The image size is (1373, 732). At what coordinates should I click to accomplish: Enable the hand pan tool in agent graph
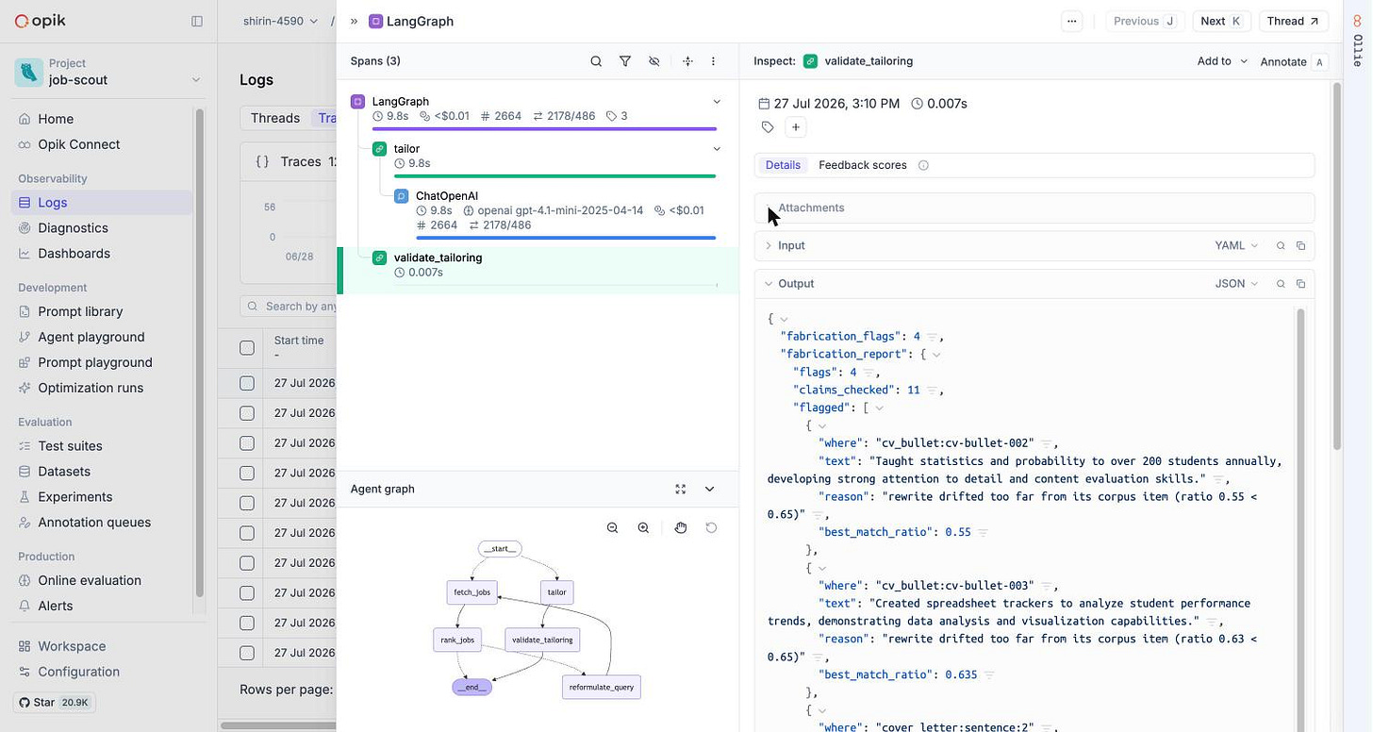tap(681, 527)
